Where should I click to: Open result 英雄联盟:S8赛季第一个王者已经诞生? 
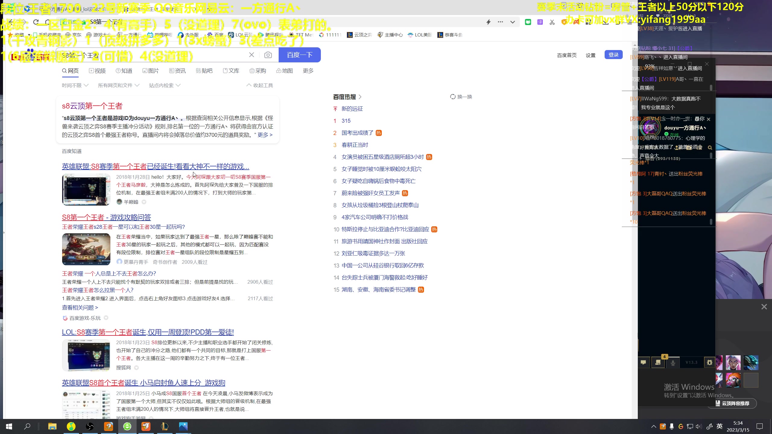pos(156,166)
